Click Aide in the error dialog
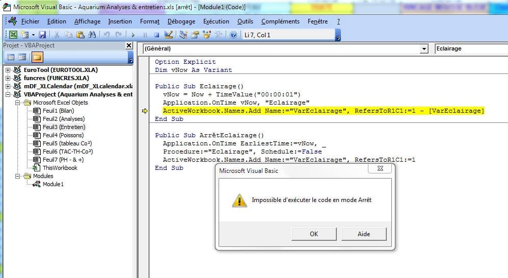Viewport: 508px width, 278px height. [x=364, y=234]
